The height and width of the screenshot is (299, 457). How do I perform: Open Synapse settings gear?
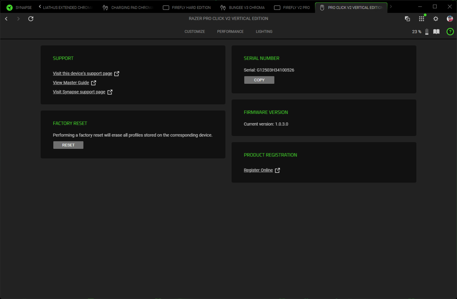pos(436,19)
